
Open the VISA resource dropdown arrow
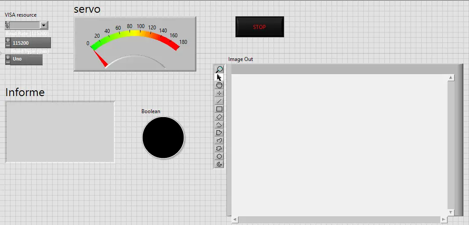tap(43, 25)
